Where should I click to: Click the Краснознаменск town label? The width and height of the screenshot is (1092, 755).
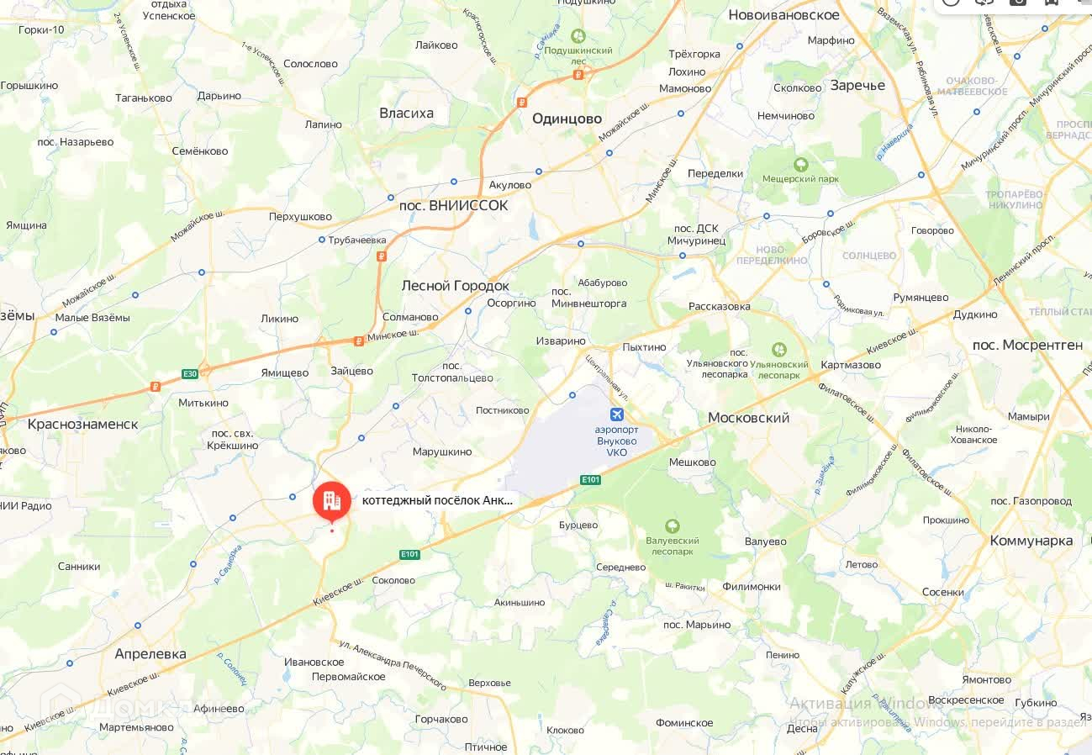[x=82, y=424]
